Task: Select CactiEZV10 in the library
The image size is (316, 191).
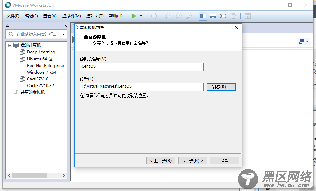Action: (38, 79)
